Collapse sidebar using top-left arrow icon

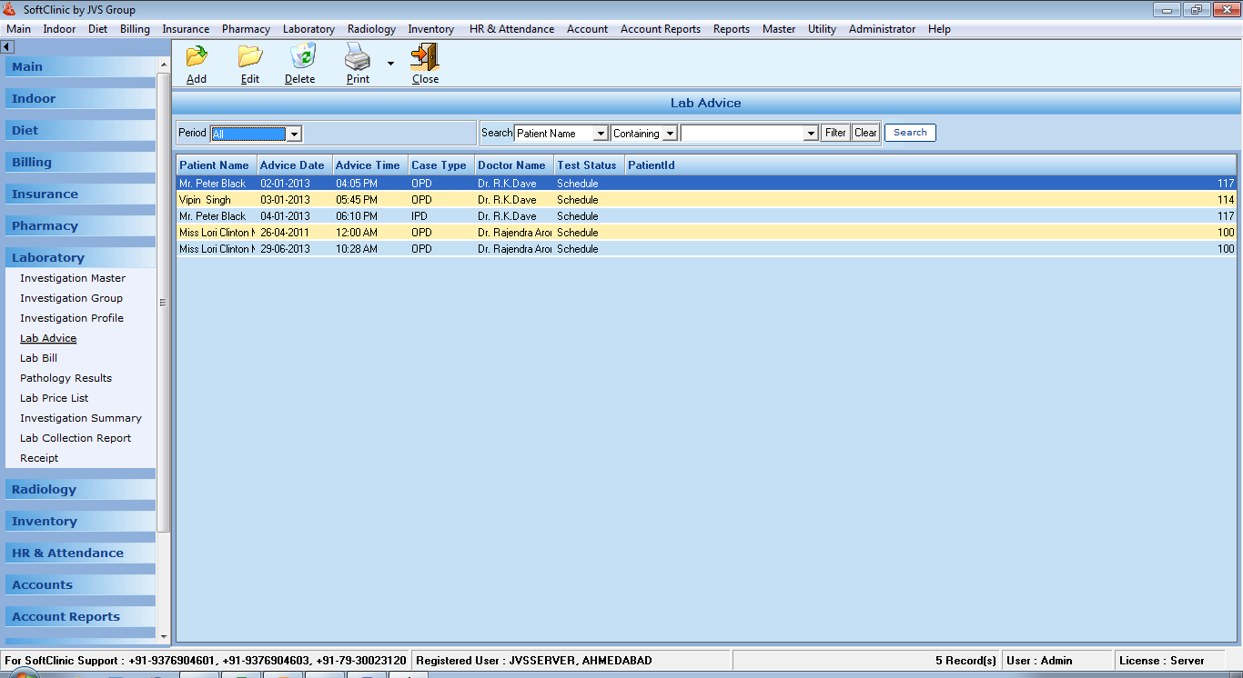click(x=7, y=46)
